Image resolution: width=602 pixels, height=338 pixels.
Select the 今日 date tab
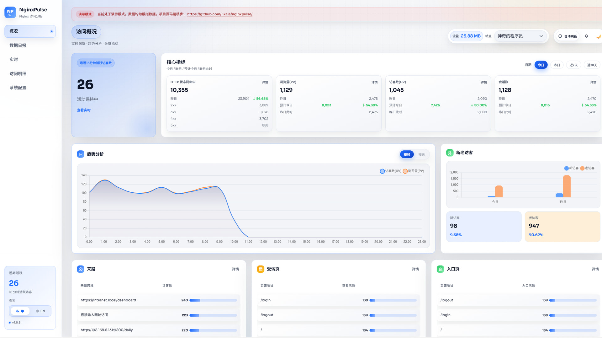(541, 65)
